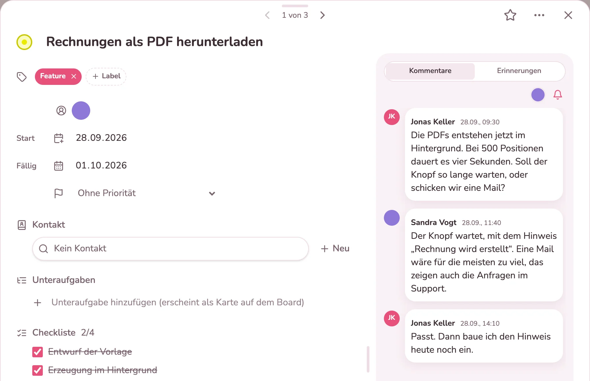Remove the Feature label with its X
The image size is (590, 381).
click(x=74, y=76)
